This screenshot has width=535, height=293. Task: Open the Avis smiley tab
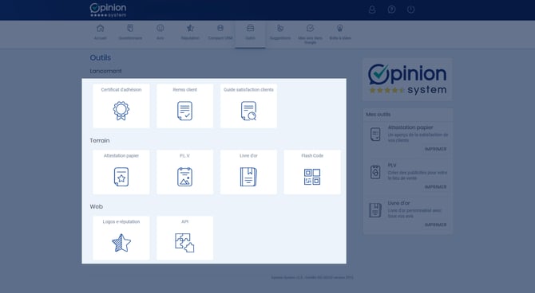160,33
